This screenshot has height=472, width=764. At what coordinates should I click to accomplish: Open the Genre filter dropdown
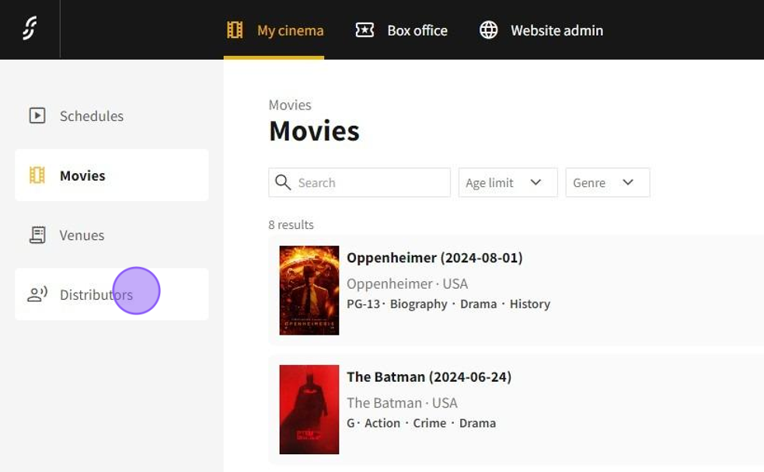click(x=607, y=183)
